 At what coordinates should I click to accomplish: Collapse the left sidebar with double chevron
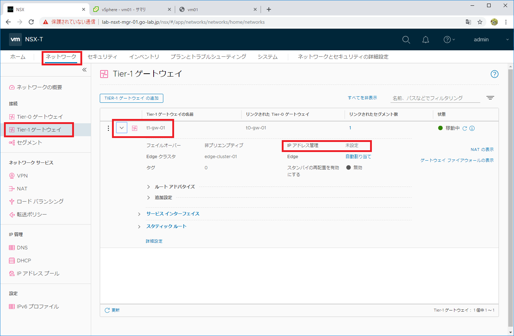coord(84,70)
